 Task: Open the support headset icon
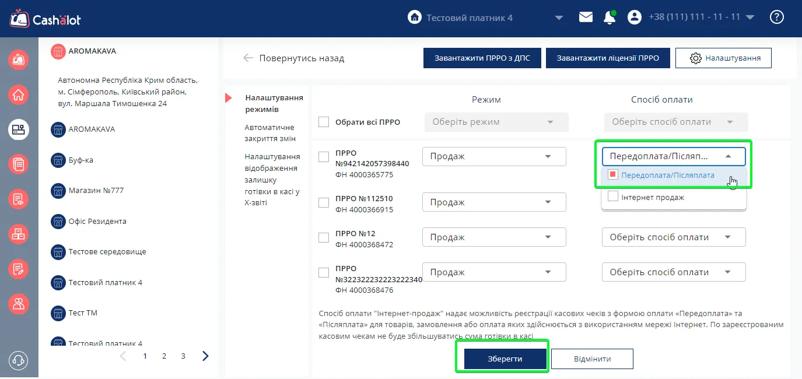[x=18, y=360]
